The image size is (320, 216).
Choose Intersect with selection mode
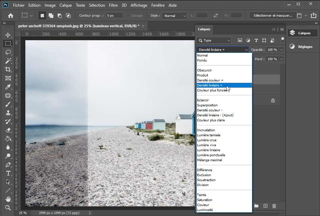[x=68, y=16]
